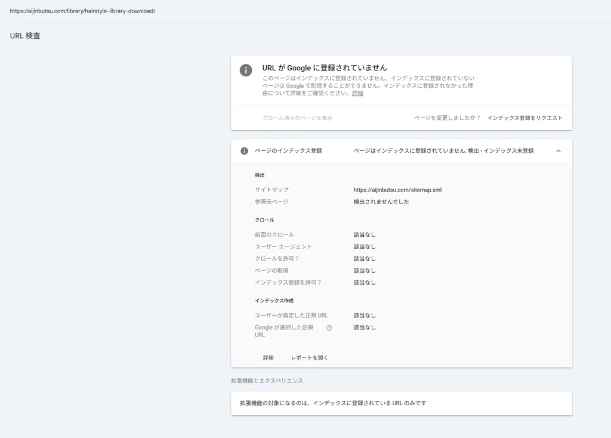
Task: Click the help icon next to Google が選択した正規 URL
Action: coord(329,328)
